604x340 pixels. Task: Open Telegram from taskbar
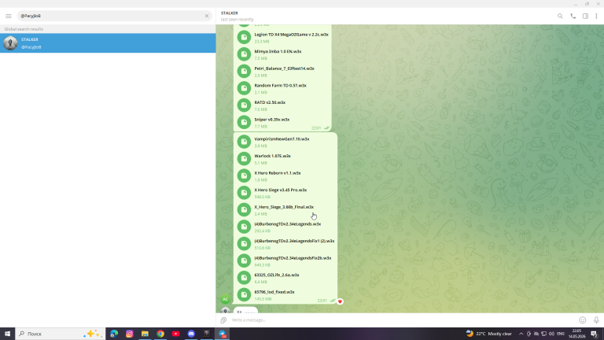point(223,334)
